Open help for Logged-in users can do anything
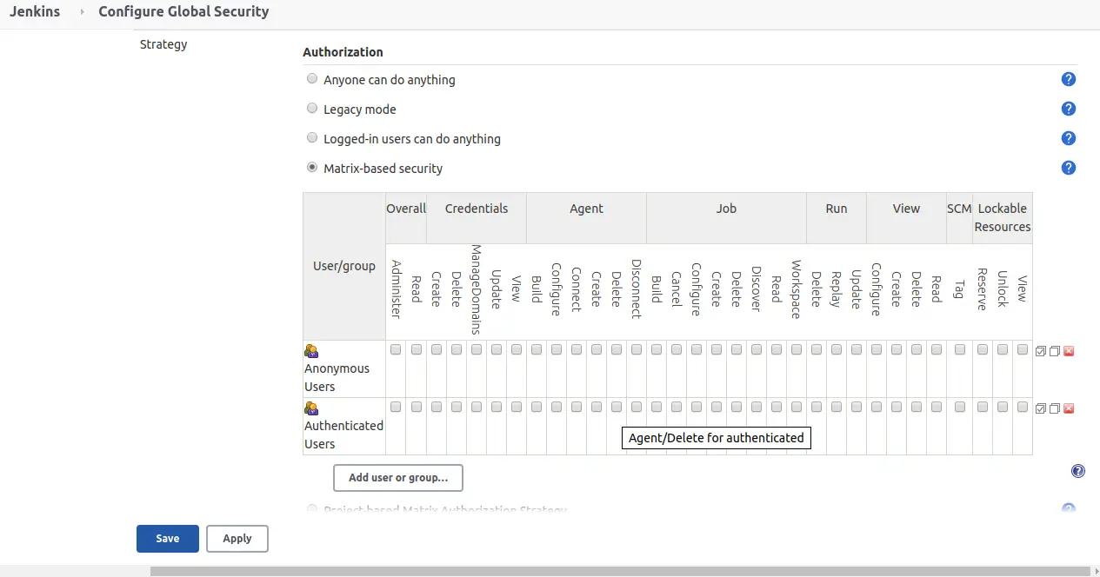 (1069, 139)
